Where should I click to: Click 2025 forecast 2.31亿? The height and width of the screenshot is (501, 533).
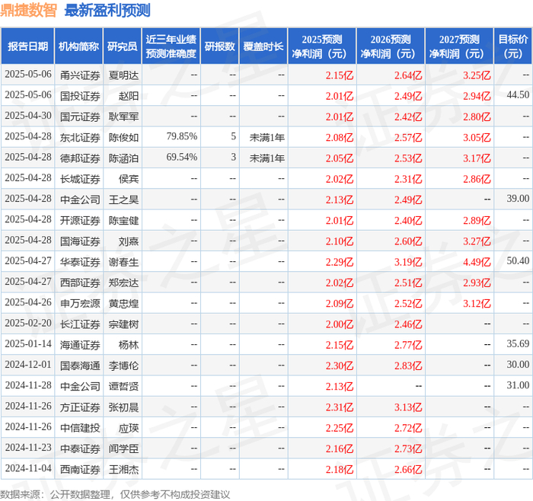pyautogui.click(x=340, y=407)
